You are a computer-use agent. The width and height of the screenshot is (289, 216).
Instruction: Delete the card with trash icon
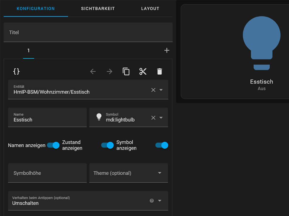160,71
